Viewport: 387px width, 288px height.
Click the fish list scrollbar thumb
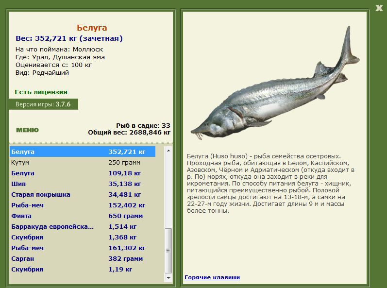(x=168, y=251)
